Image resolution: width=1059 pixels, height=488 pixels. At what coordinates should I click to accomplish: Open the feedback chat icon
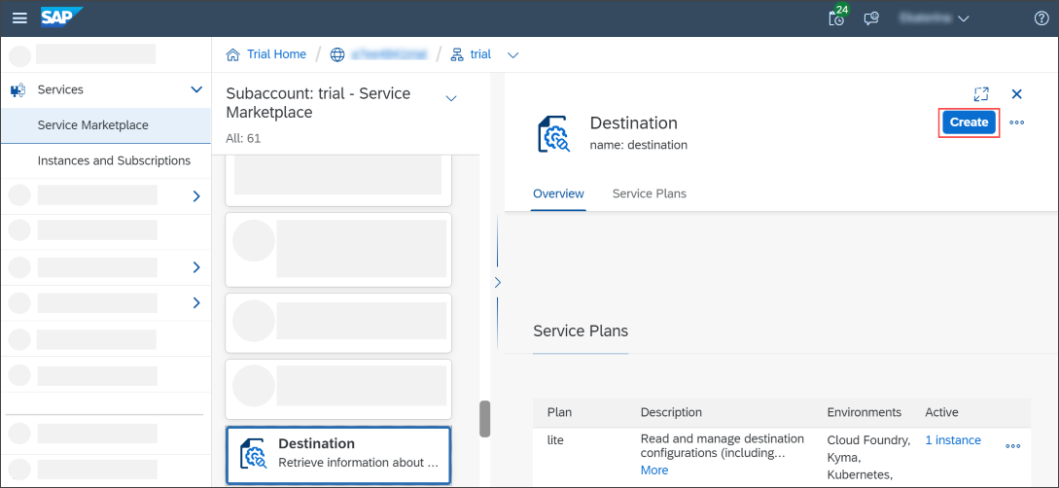click(x=871, y=18)
